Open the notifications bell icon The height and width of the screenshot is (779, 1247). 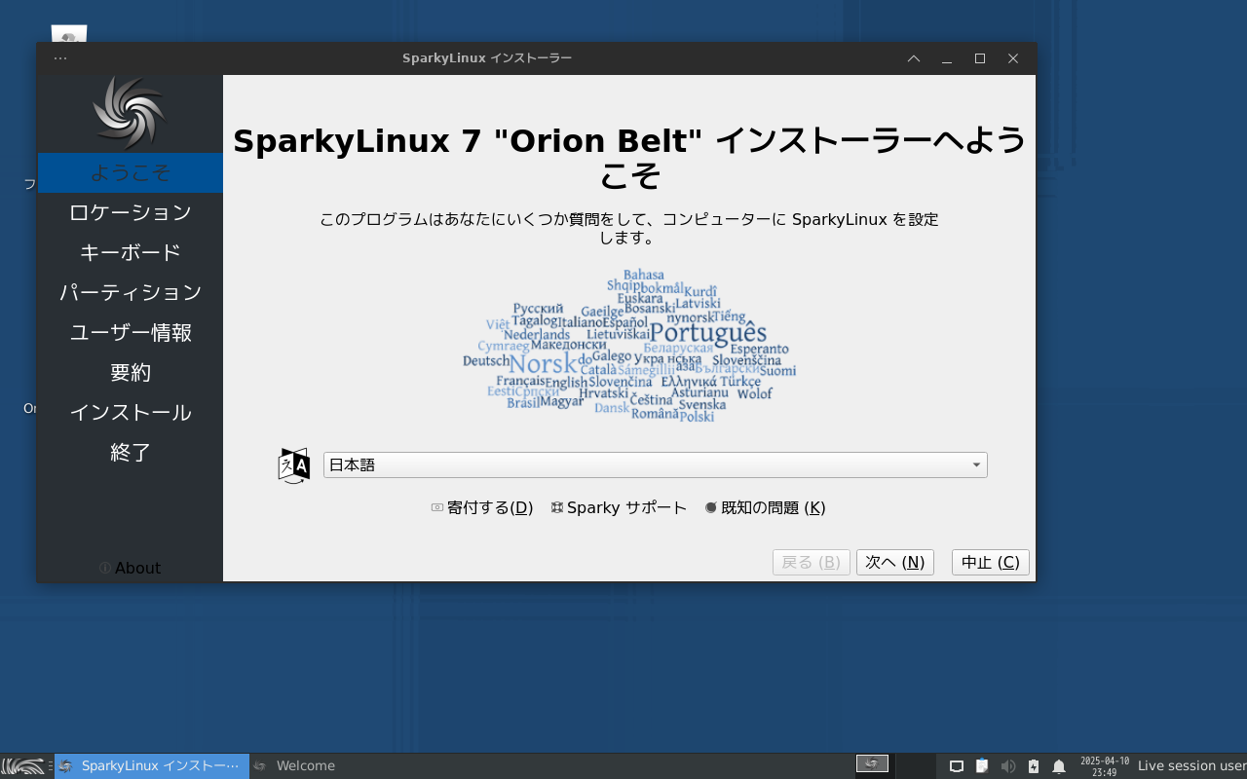click(x=1059, y=766)
